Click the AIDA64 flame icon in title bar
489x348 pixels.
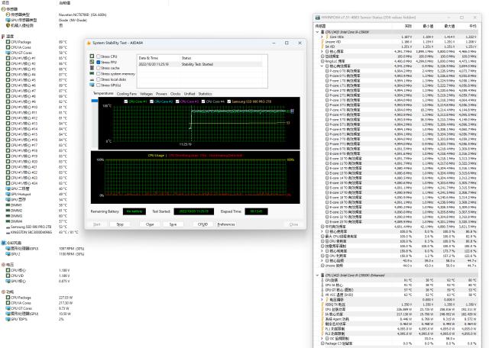89,43
